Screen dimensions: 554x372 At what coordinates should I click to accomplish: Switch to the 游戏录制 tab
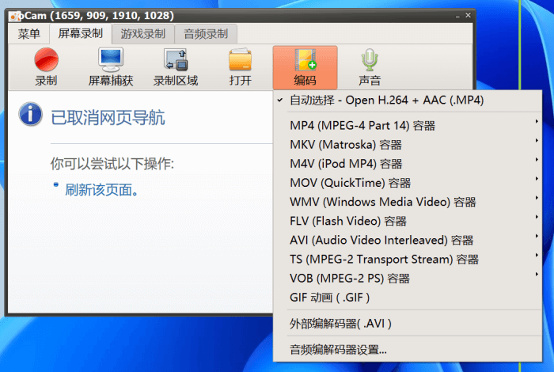(x=143, y=34)
